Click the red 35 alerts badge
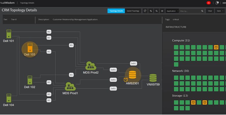This screenshot has width=226, height=115. [208, 3]
